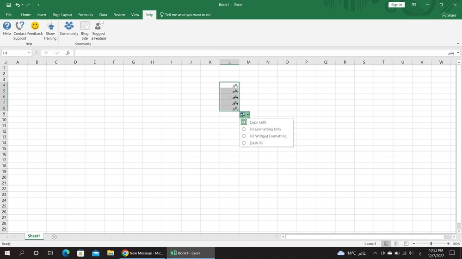This screenshot has width=462, height=259.
Task: Show hidden system tray icons chevron
Action: pyautogui.click(x=375, y=253)
